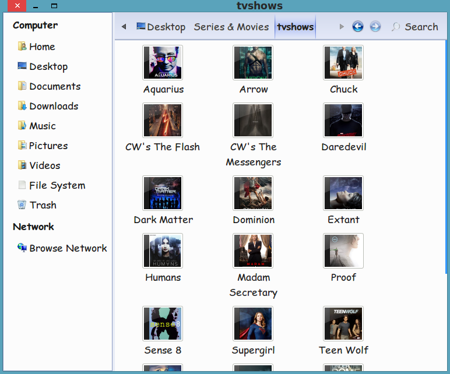
Task: Click the "Computer" sidebar heading
Action: click(36, 25)
